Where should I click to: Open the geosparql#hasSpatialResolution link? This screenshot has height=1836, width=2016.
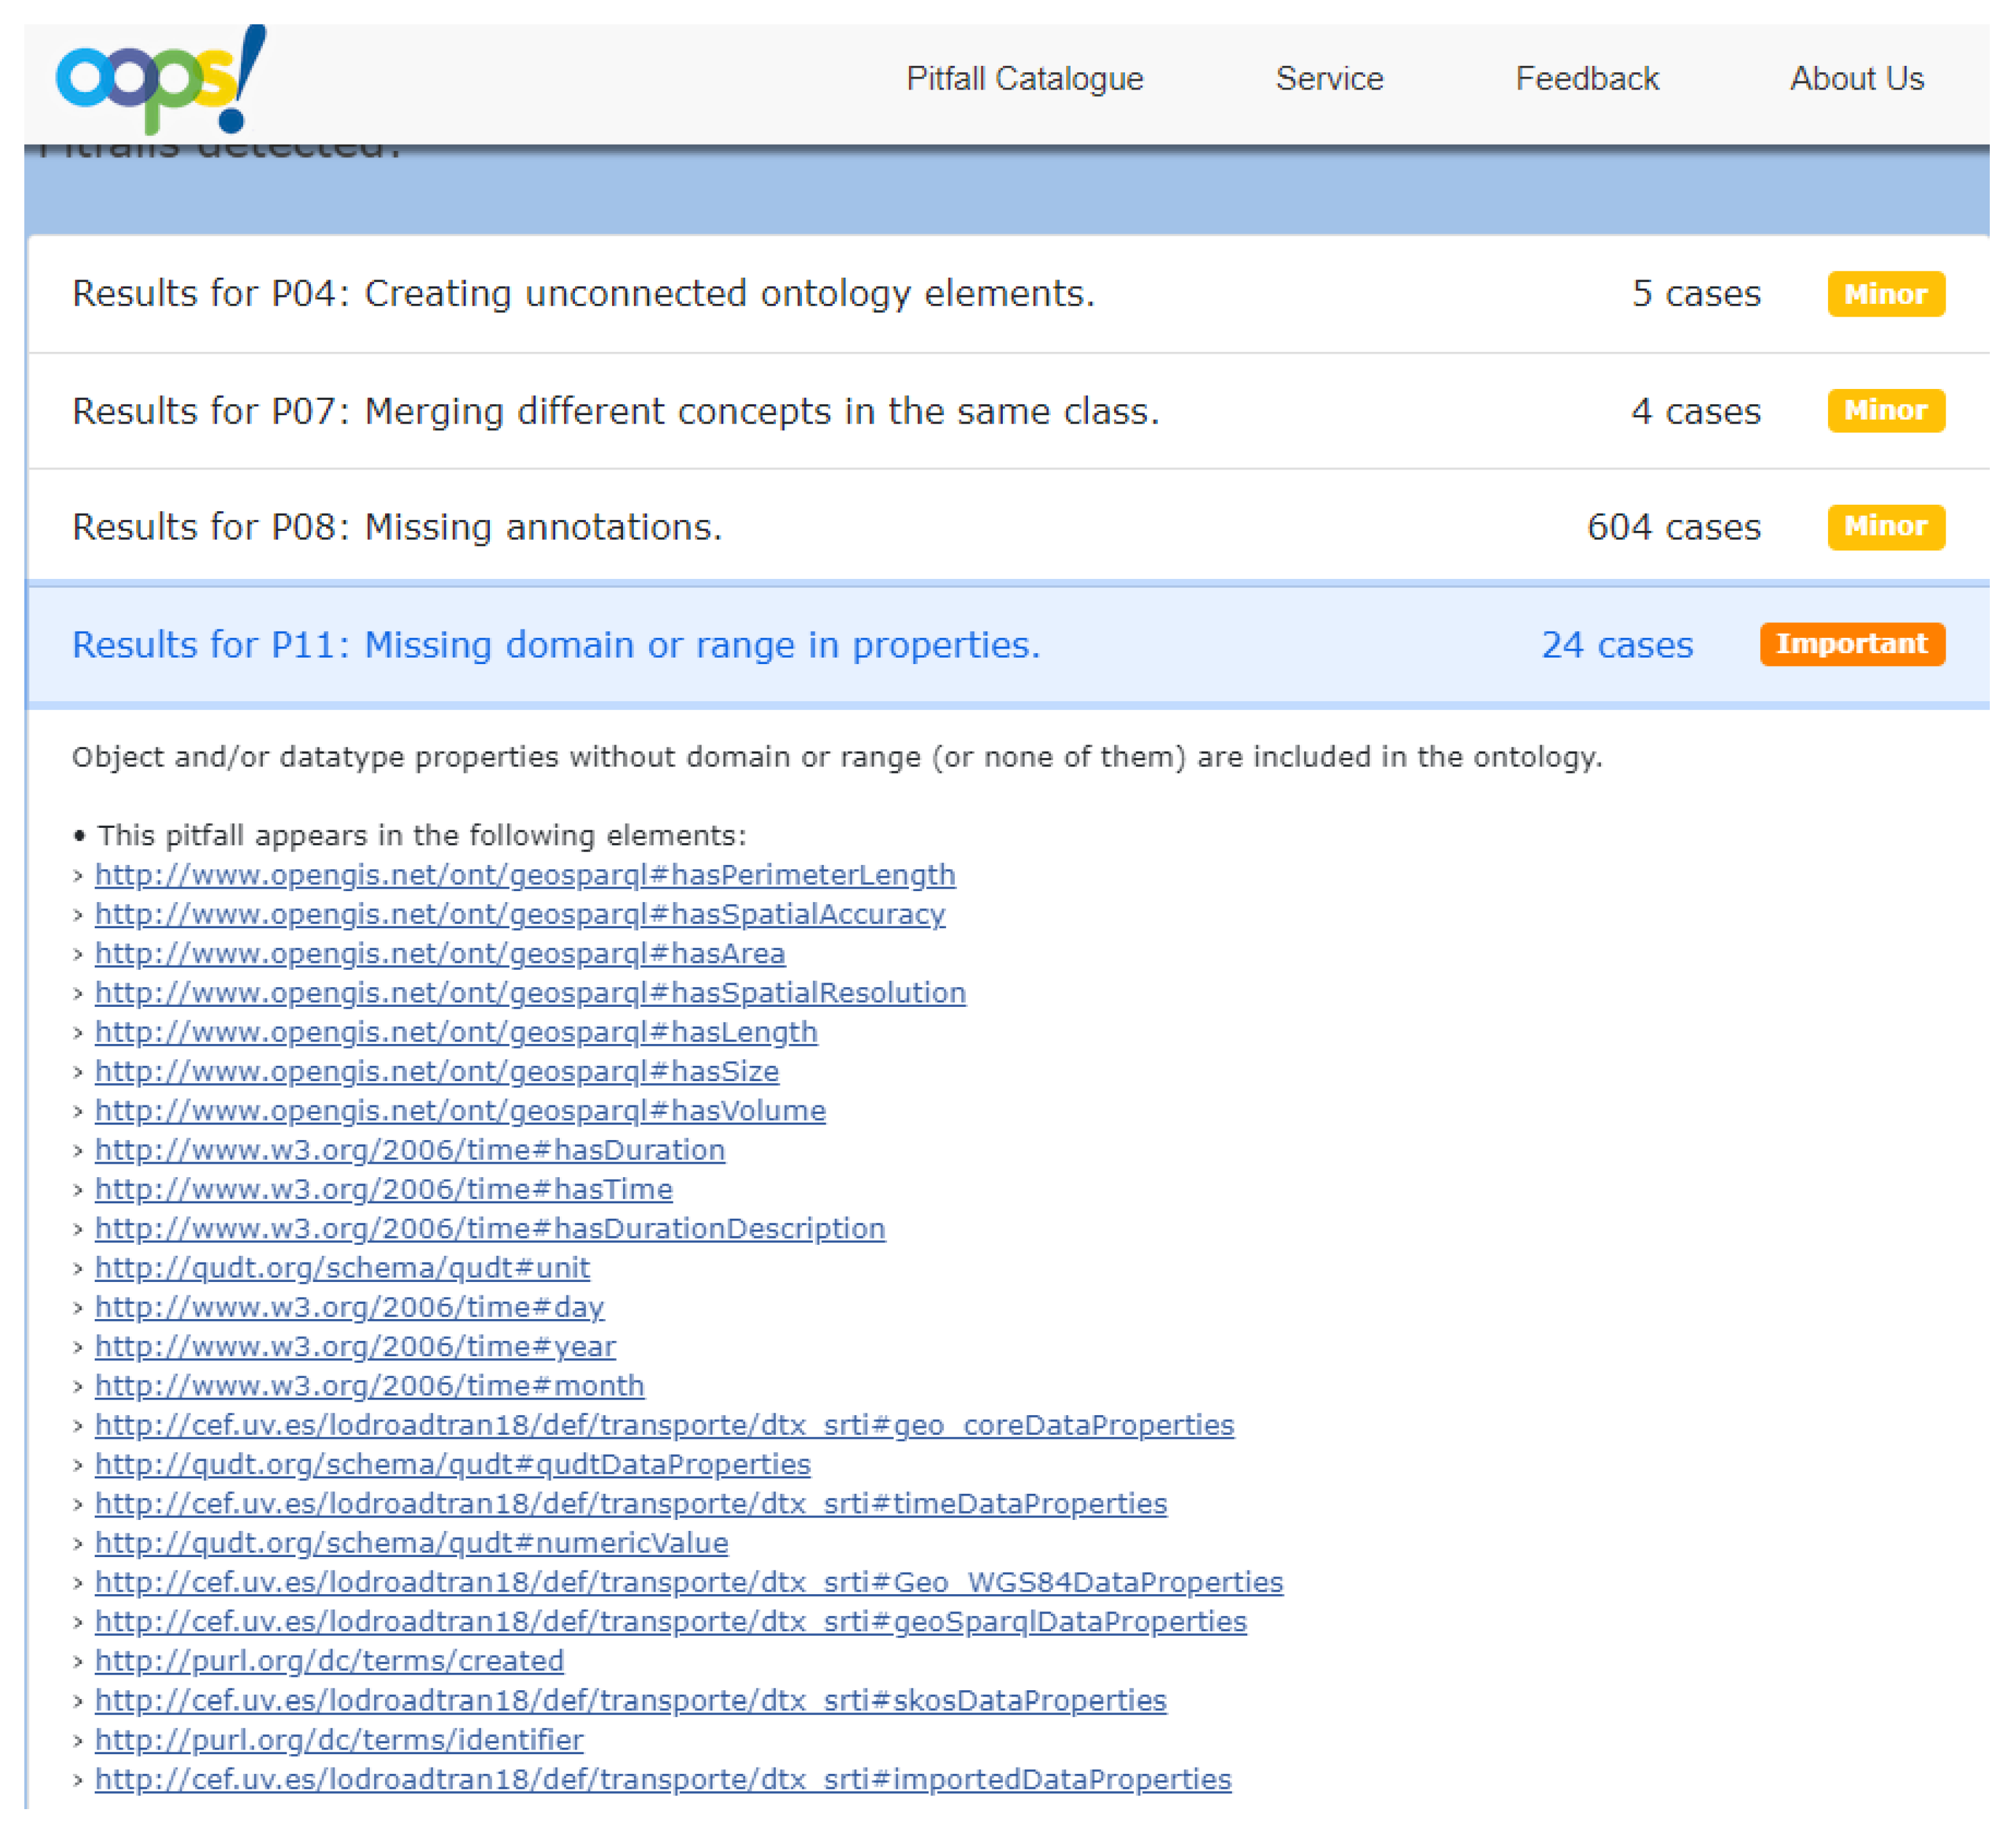[x=530, y=993]
